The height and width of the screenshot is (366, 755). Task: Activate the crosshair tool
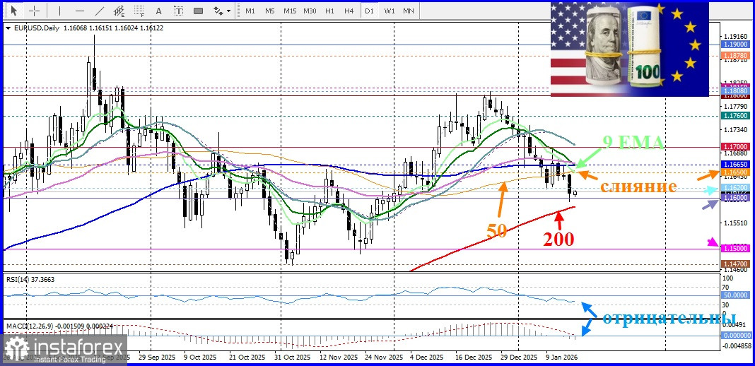tap(35, 10)
